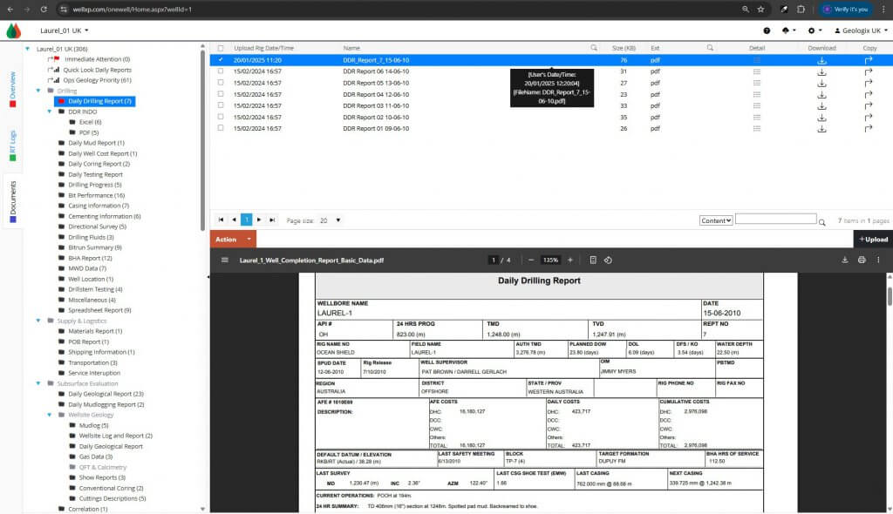
Task: Open DDR Report 02 10-06-10 document
Action: (376, 118)
